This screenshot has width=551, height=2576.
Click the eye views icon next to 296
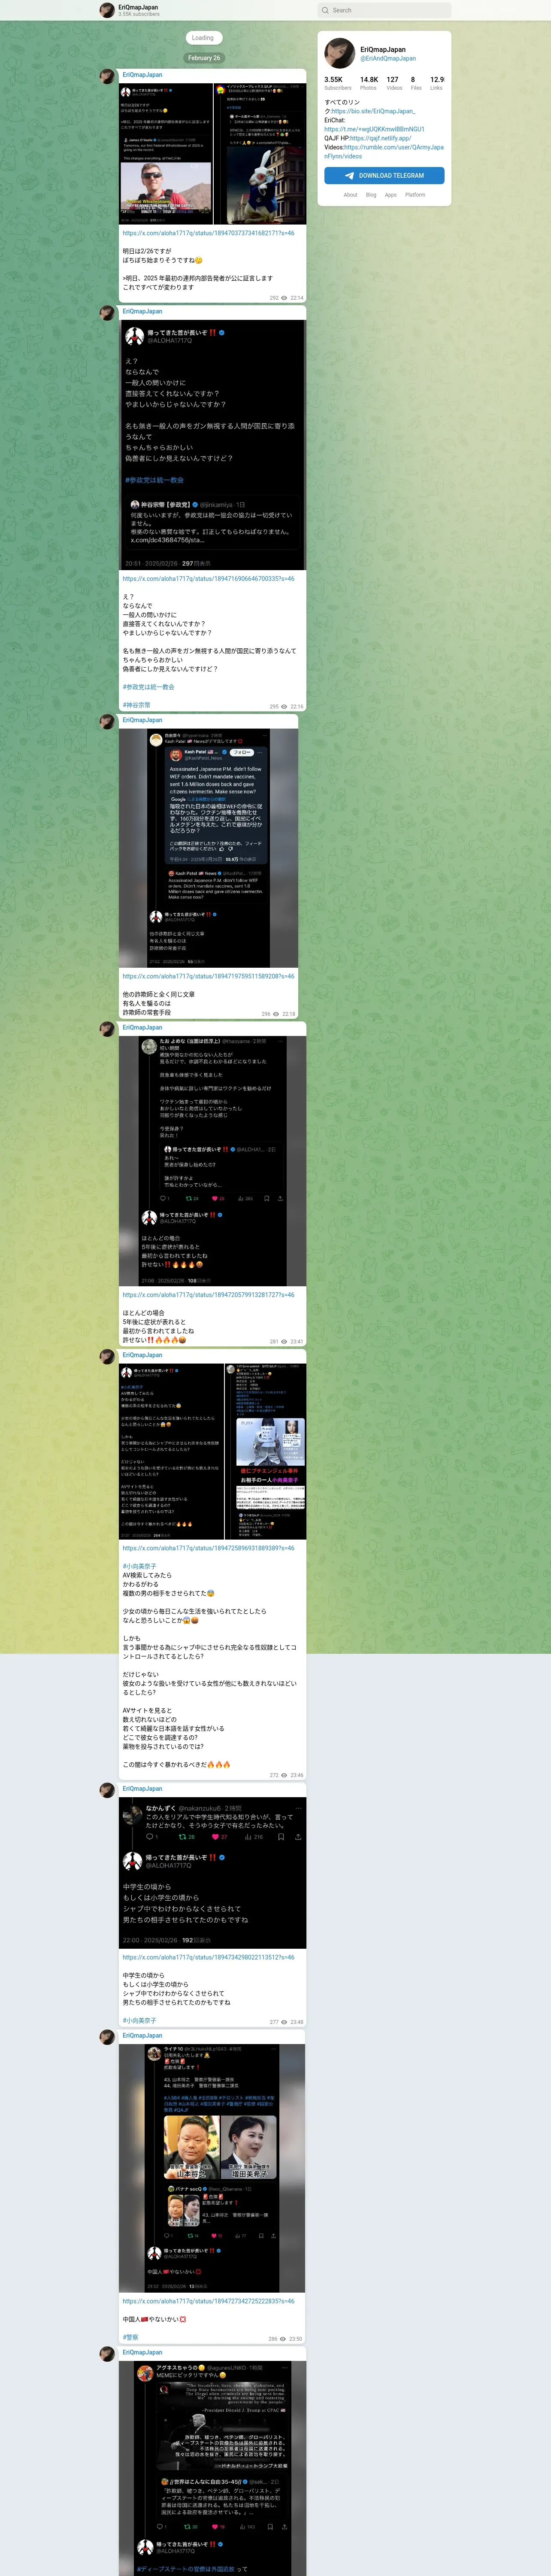pos(276,1014)
